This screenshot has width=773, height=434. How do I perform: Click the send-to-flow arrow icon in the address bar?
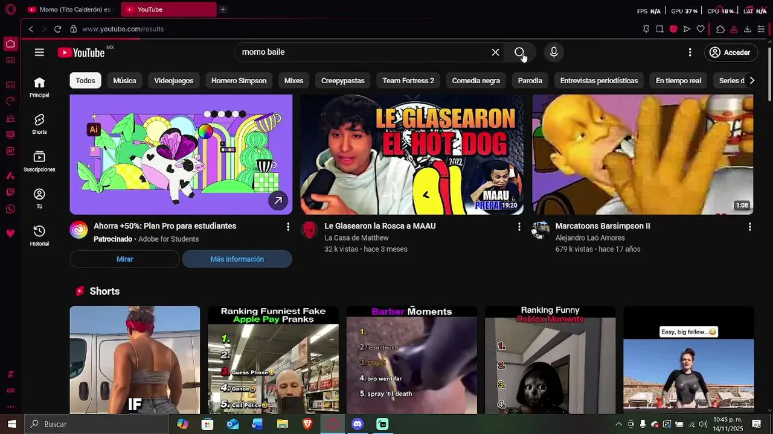point(687,29)
